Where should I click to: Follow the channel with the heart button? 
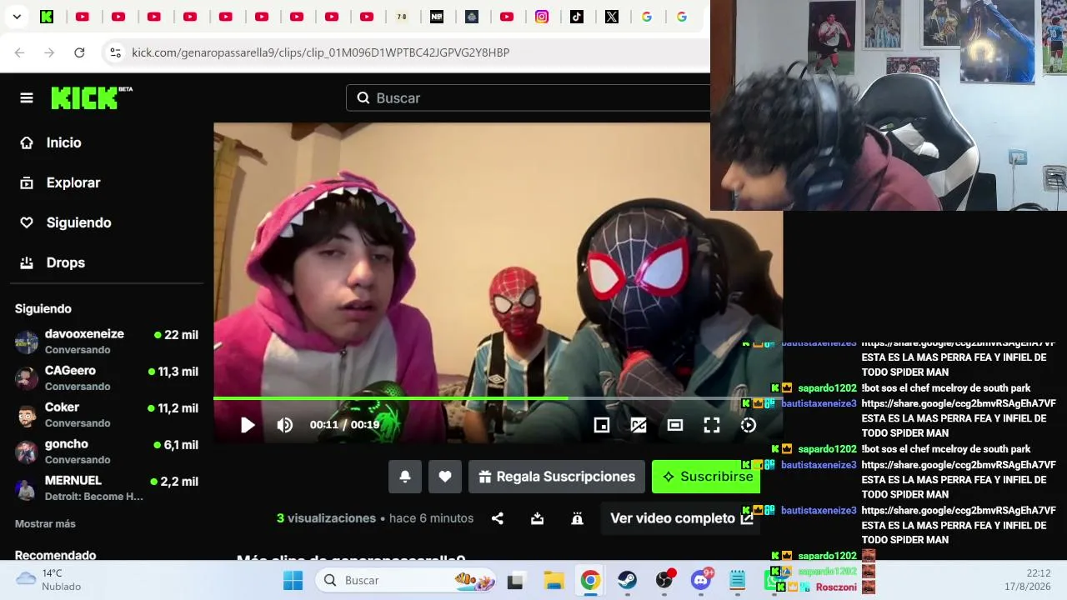445,477
